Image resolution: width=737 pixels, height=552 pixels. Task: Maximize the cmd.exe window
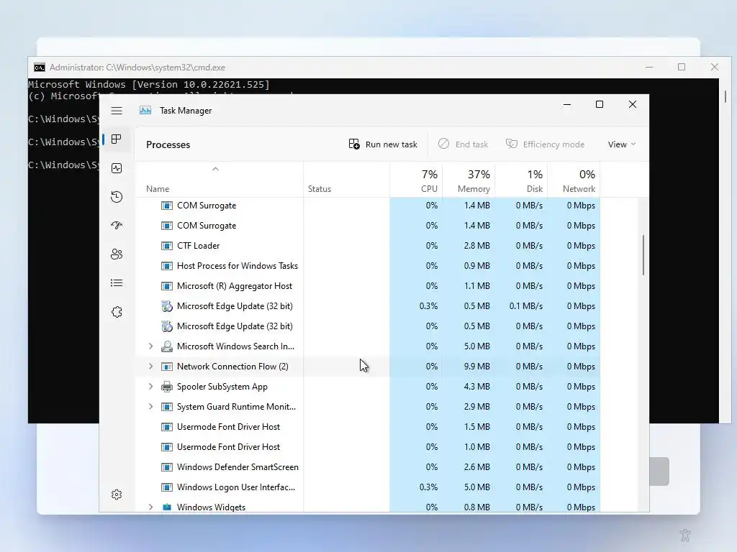pos(682,67)
